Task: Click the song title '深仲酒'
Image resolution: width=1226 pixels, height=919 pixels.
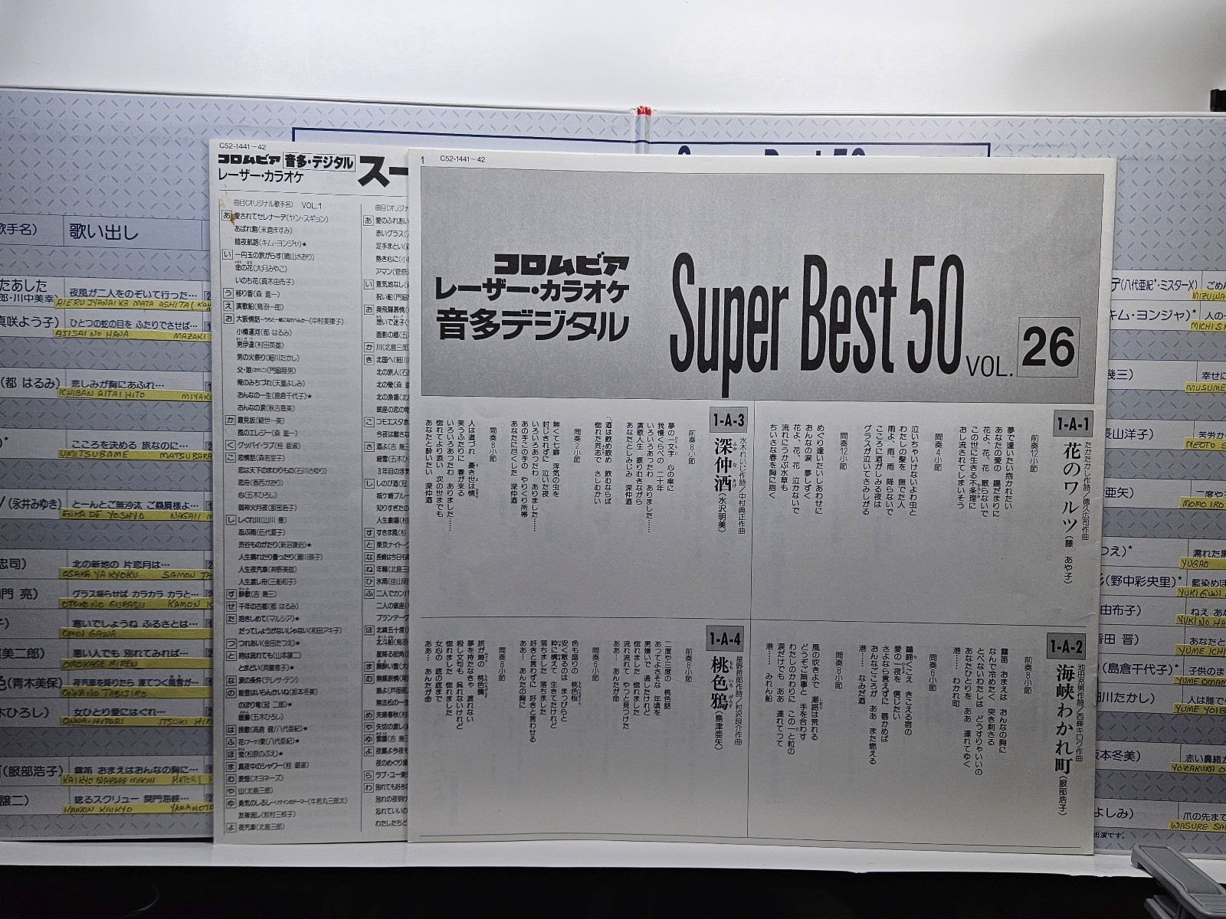Action: 725,466
